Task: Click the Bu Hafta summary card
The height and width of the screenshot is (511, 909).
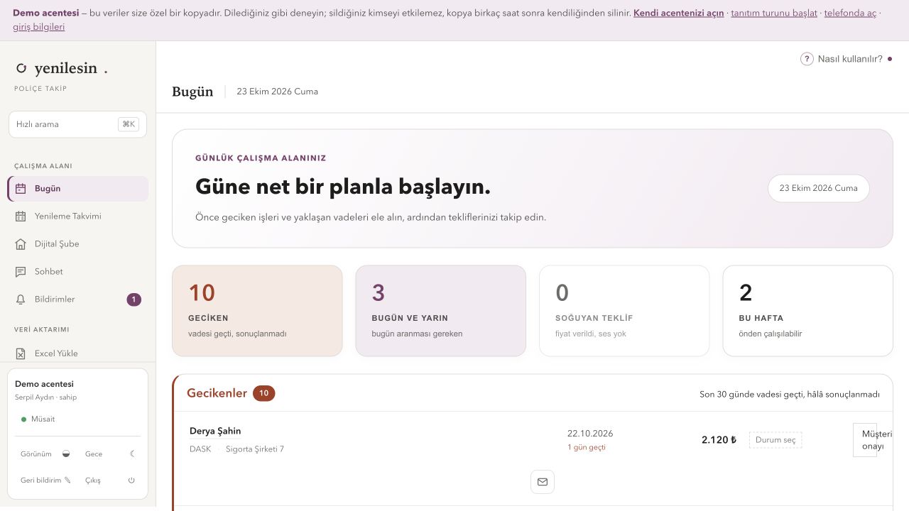Action: click(808, 311)
